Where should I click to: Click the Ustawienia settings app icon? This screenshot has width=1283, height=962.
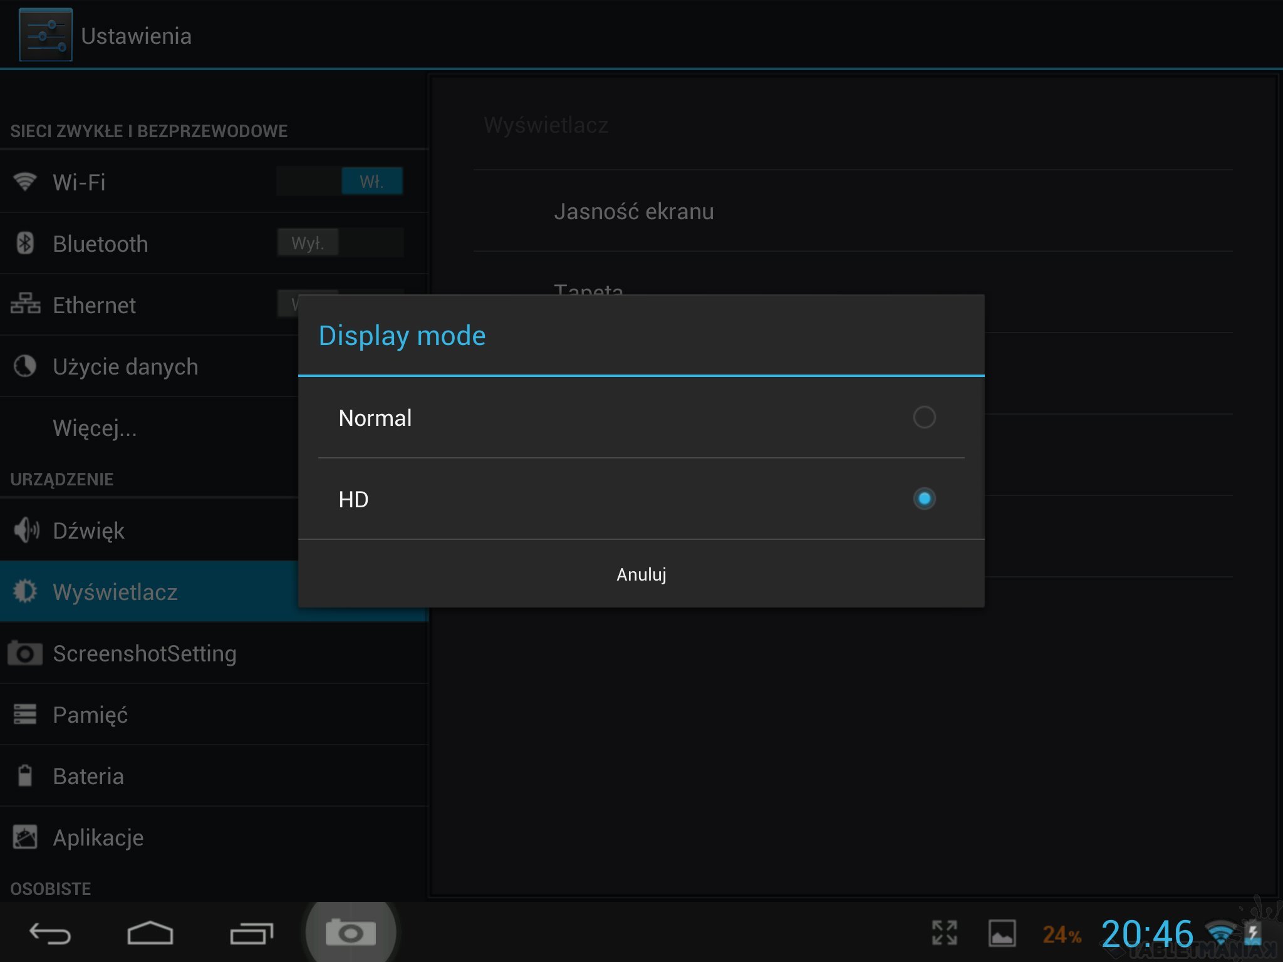46,35
